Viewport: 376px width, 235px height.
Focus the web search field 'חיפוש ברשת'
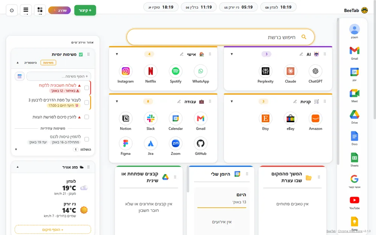(220, 37)
